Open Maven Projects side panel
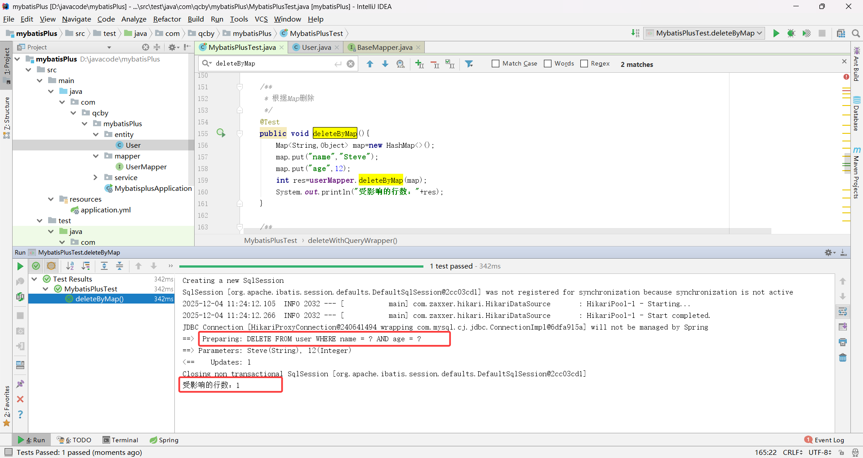 pos(857,173)
